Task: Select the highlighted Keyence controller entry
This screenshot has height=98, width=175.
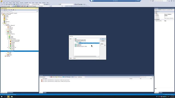Action: click(x=89, y=43)
